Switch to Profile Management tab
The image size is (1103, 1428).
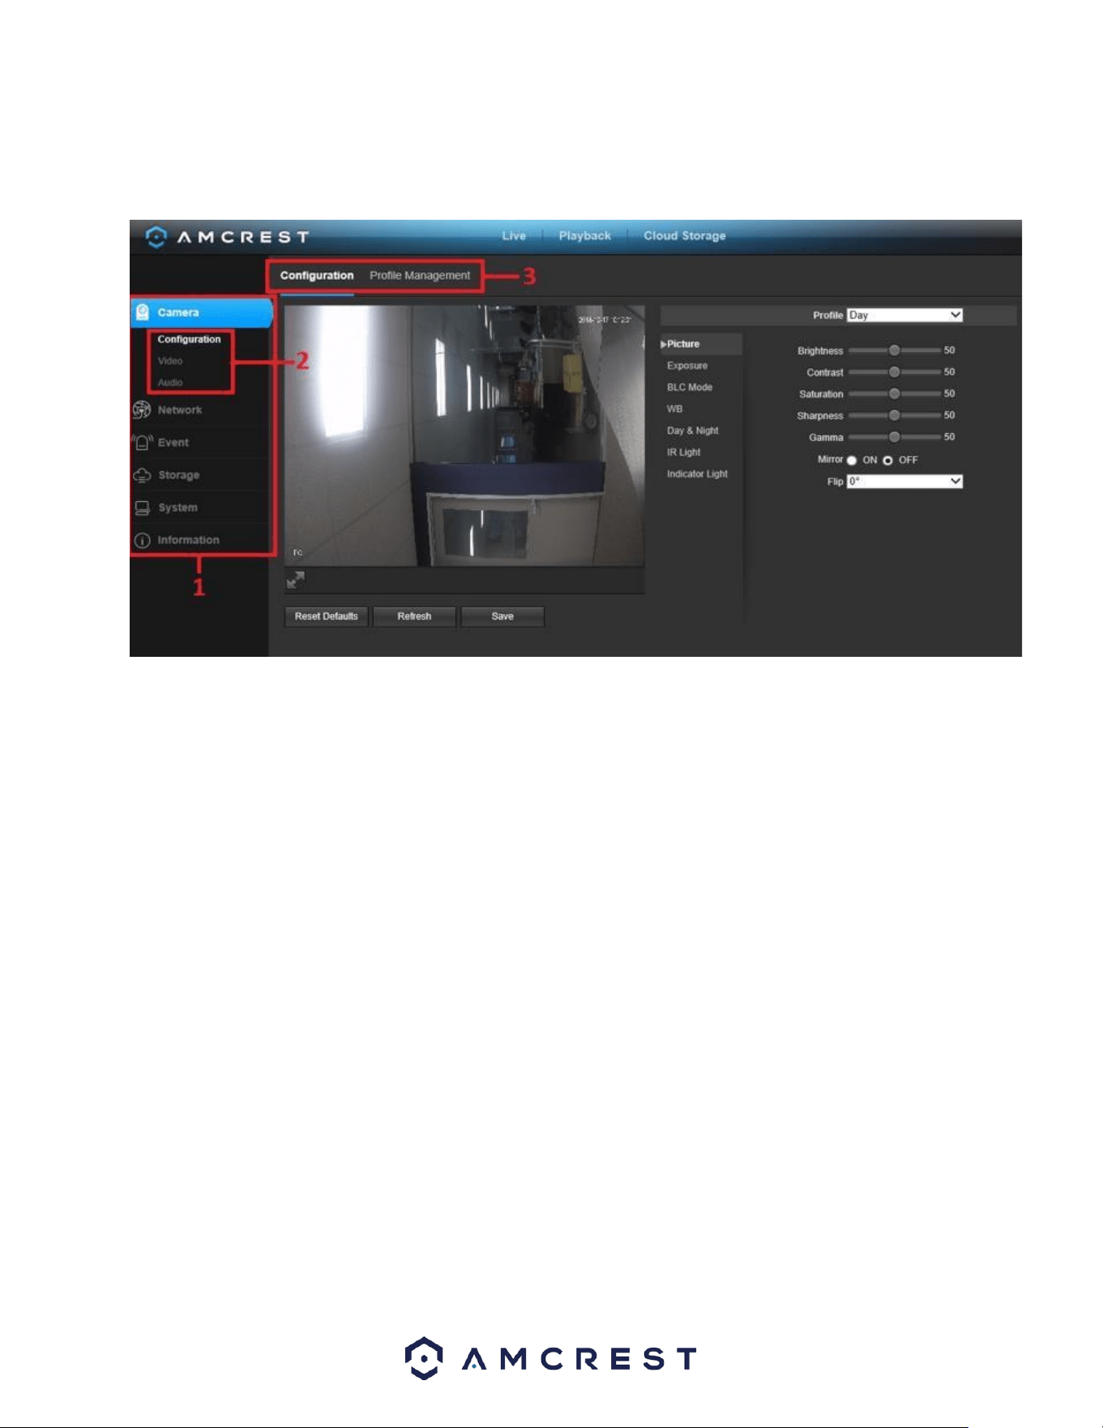[x=420, y=275]
